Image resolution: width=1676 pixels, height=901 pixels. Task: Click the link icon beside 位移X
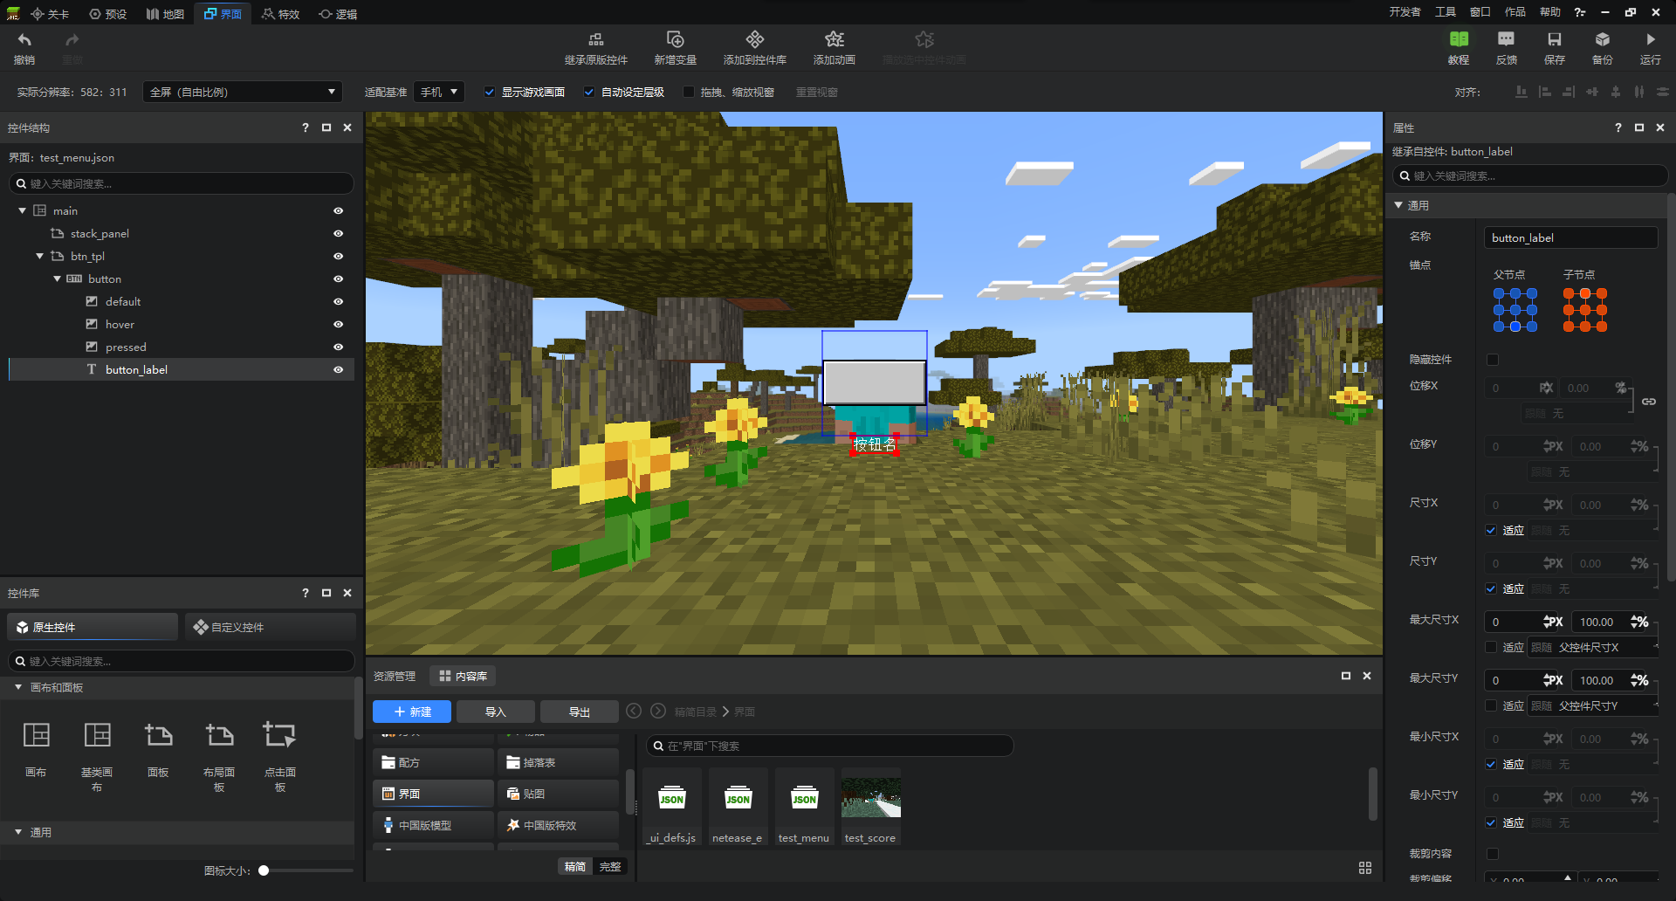[1649, 402]
